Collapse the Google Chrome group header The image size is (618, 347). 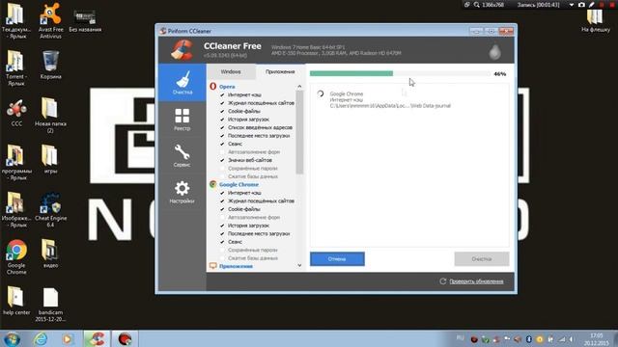(x=239, y=184)
